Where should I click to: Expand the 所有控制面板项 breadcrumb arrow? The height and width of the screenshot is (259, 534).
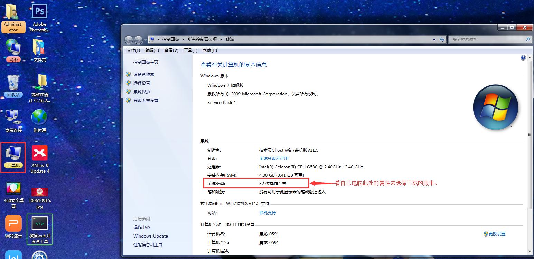221,40
